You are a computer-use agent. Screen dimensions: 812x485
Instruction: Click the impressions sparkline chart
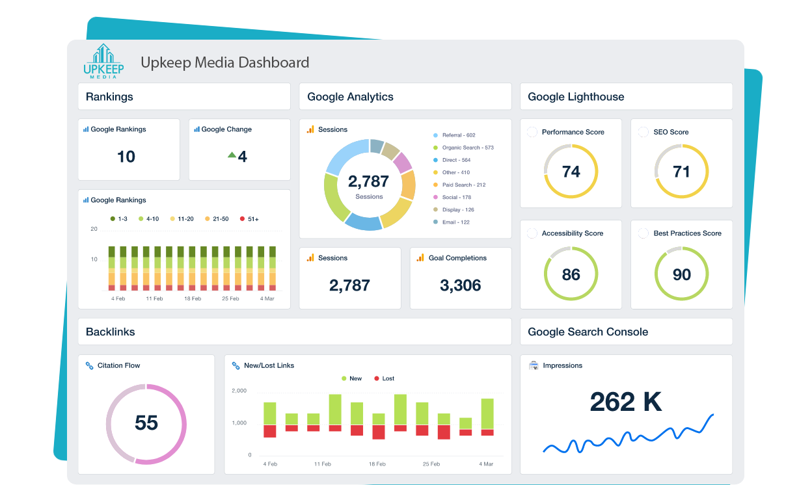(x=629, y=434)
